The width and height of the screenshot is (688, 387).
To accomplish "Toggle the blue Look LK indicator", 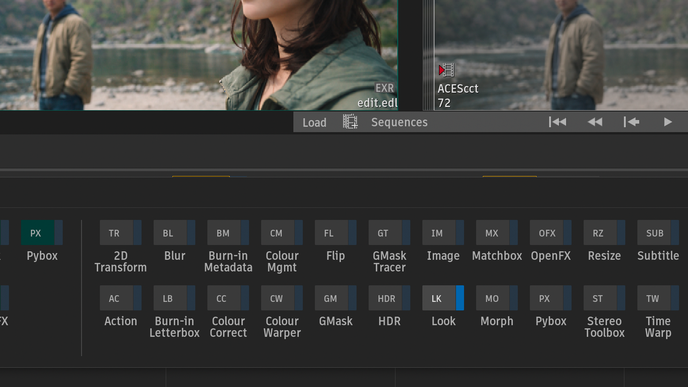I will 460,298.
